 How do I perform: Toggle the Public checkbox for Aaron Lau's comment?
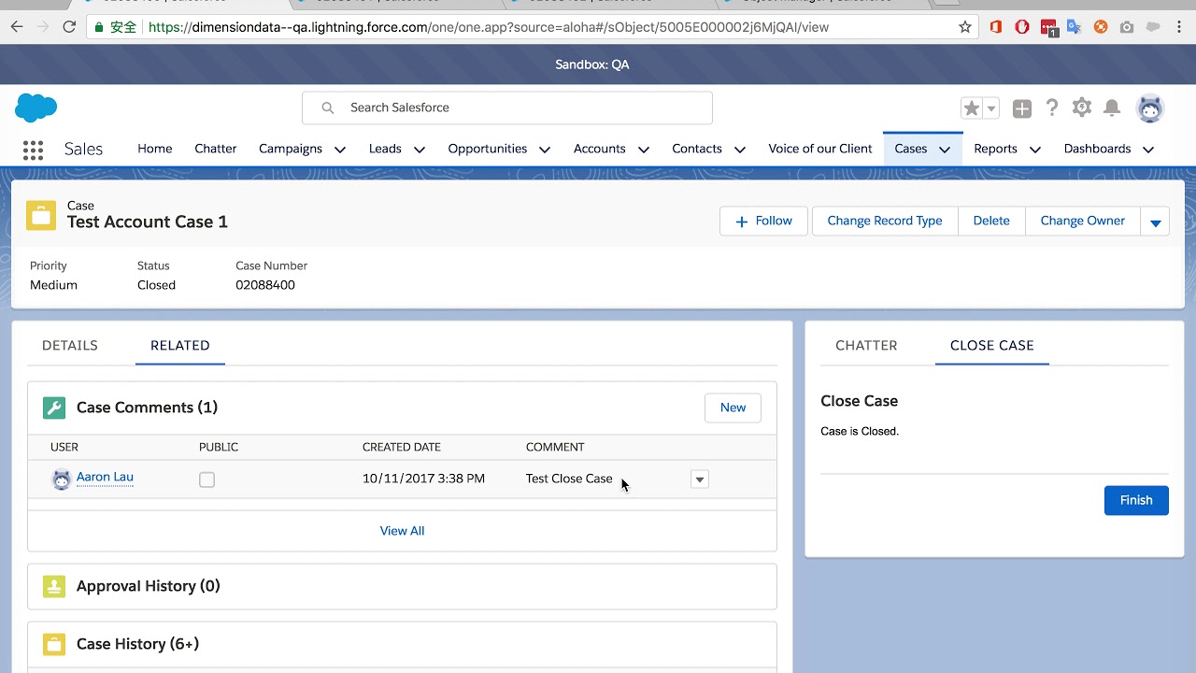pyautogui.click(x=206, y=480)
